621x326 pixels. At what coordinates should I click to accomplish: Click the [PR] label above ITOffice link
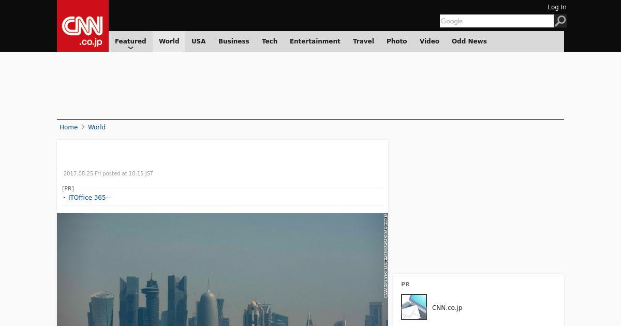68,188
